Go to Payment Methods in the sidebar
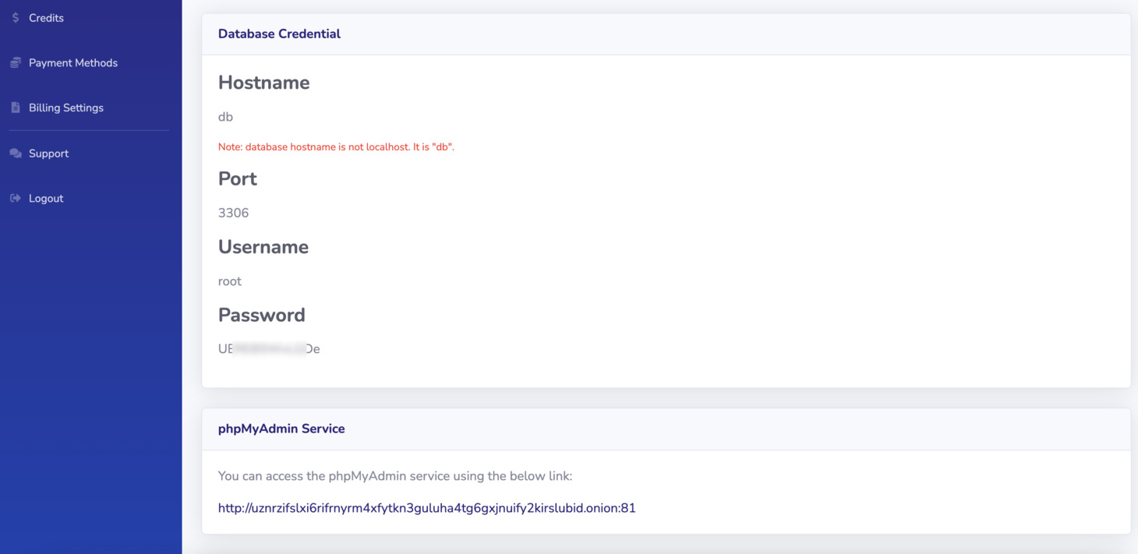Viewport: 1138px width, 554px height. click(x=73, y=63)
